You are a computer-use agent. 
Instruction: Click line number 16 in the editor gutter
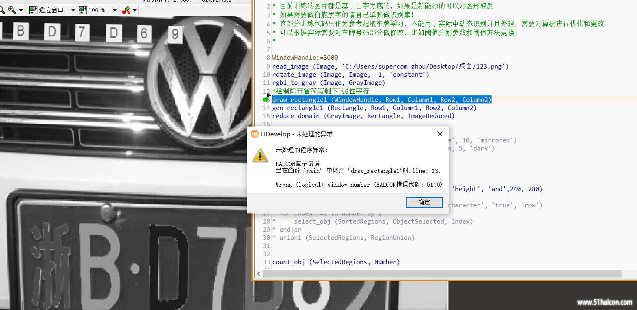[266, 124]
